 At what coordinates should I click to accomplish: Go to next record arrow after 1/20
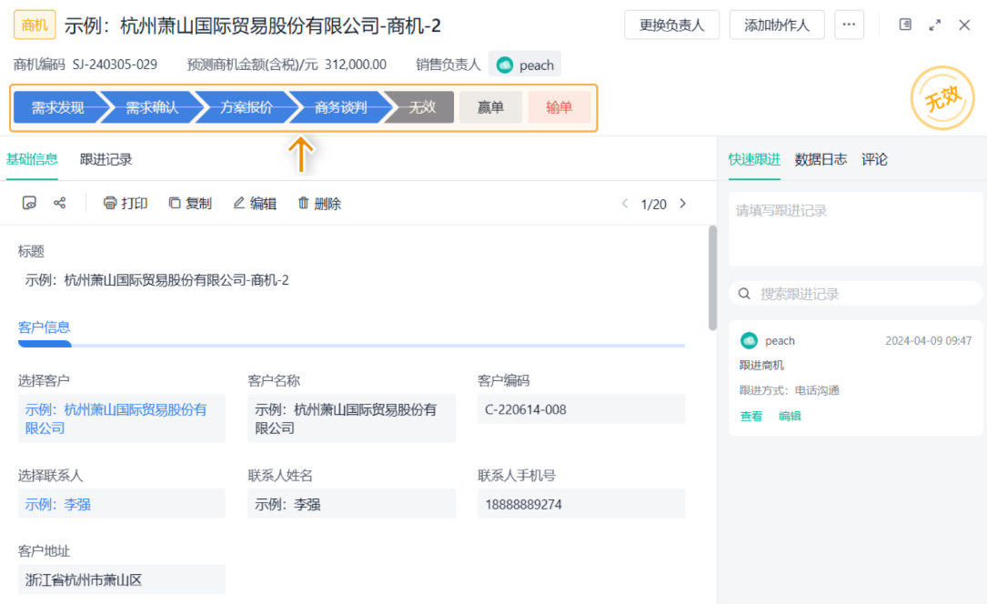[x=683, y=204]
